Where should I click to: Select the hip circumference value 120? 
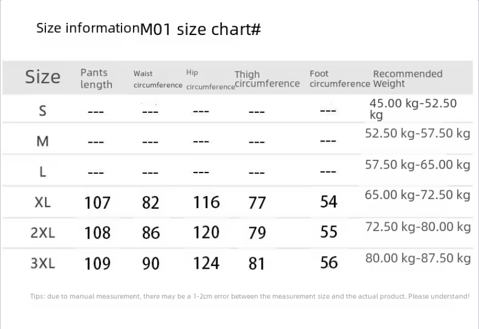(x=207, y=232)
